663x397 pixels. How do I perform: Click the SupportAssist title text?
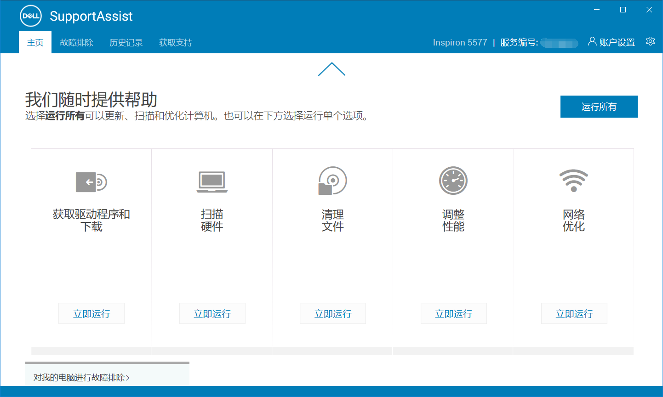pos(91,17)
